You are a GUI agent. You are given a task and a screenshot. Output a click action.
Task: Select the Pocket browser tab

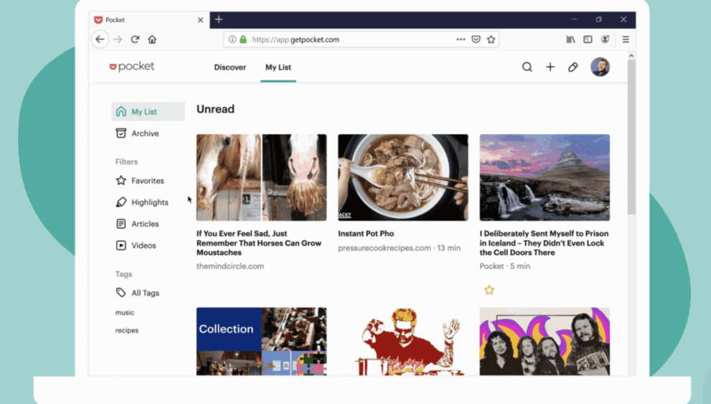point(149,20)
